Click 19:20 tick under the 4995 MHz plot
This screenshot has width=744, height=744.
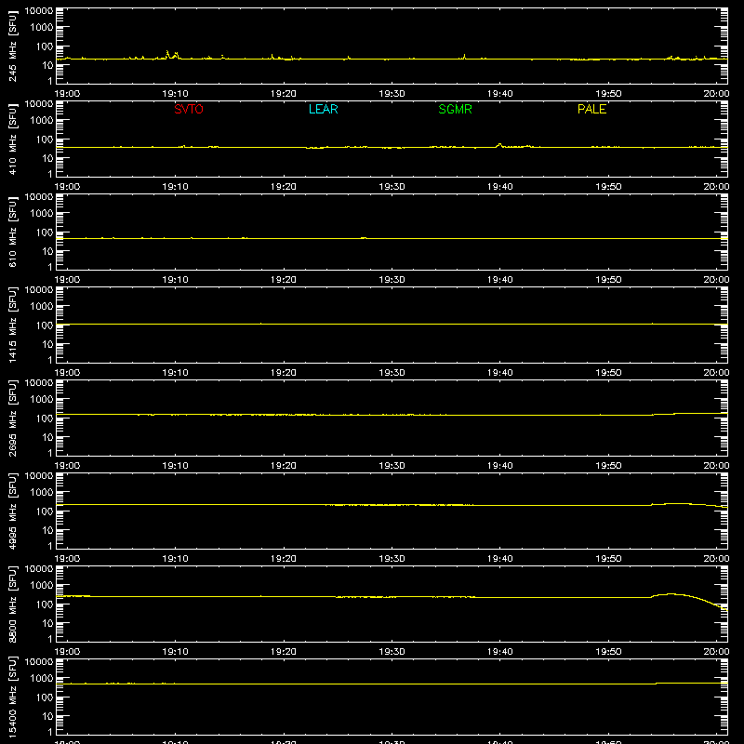point(284,559)
